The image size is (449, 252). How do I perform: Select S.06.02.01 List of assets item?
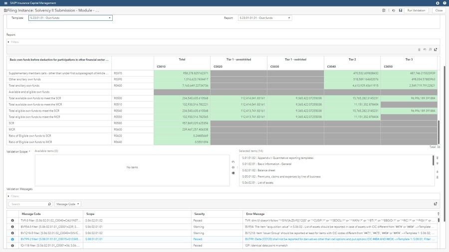[x=336, y=183]
